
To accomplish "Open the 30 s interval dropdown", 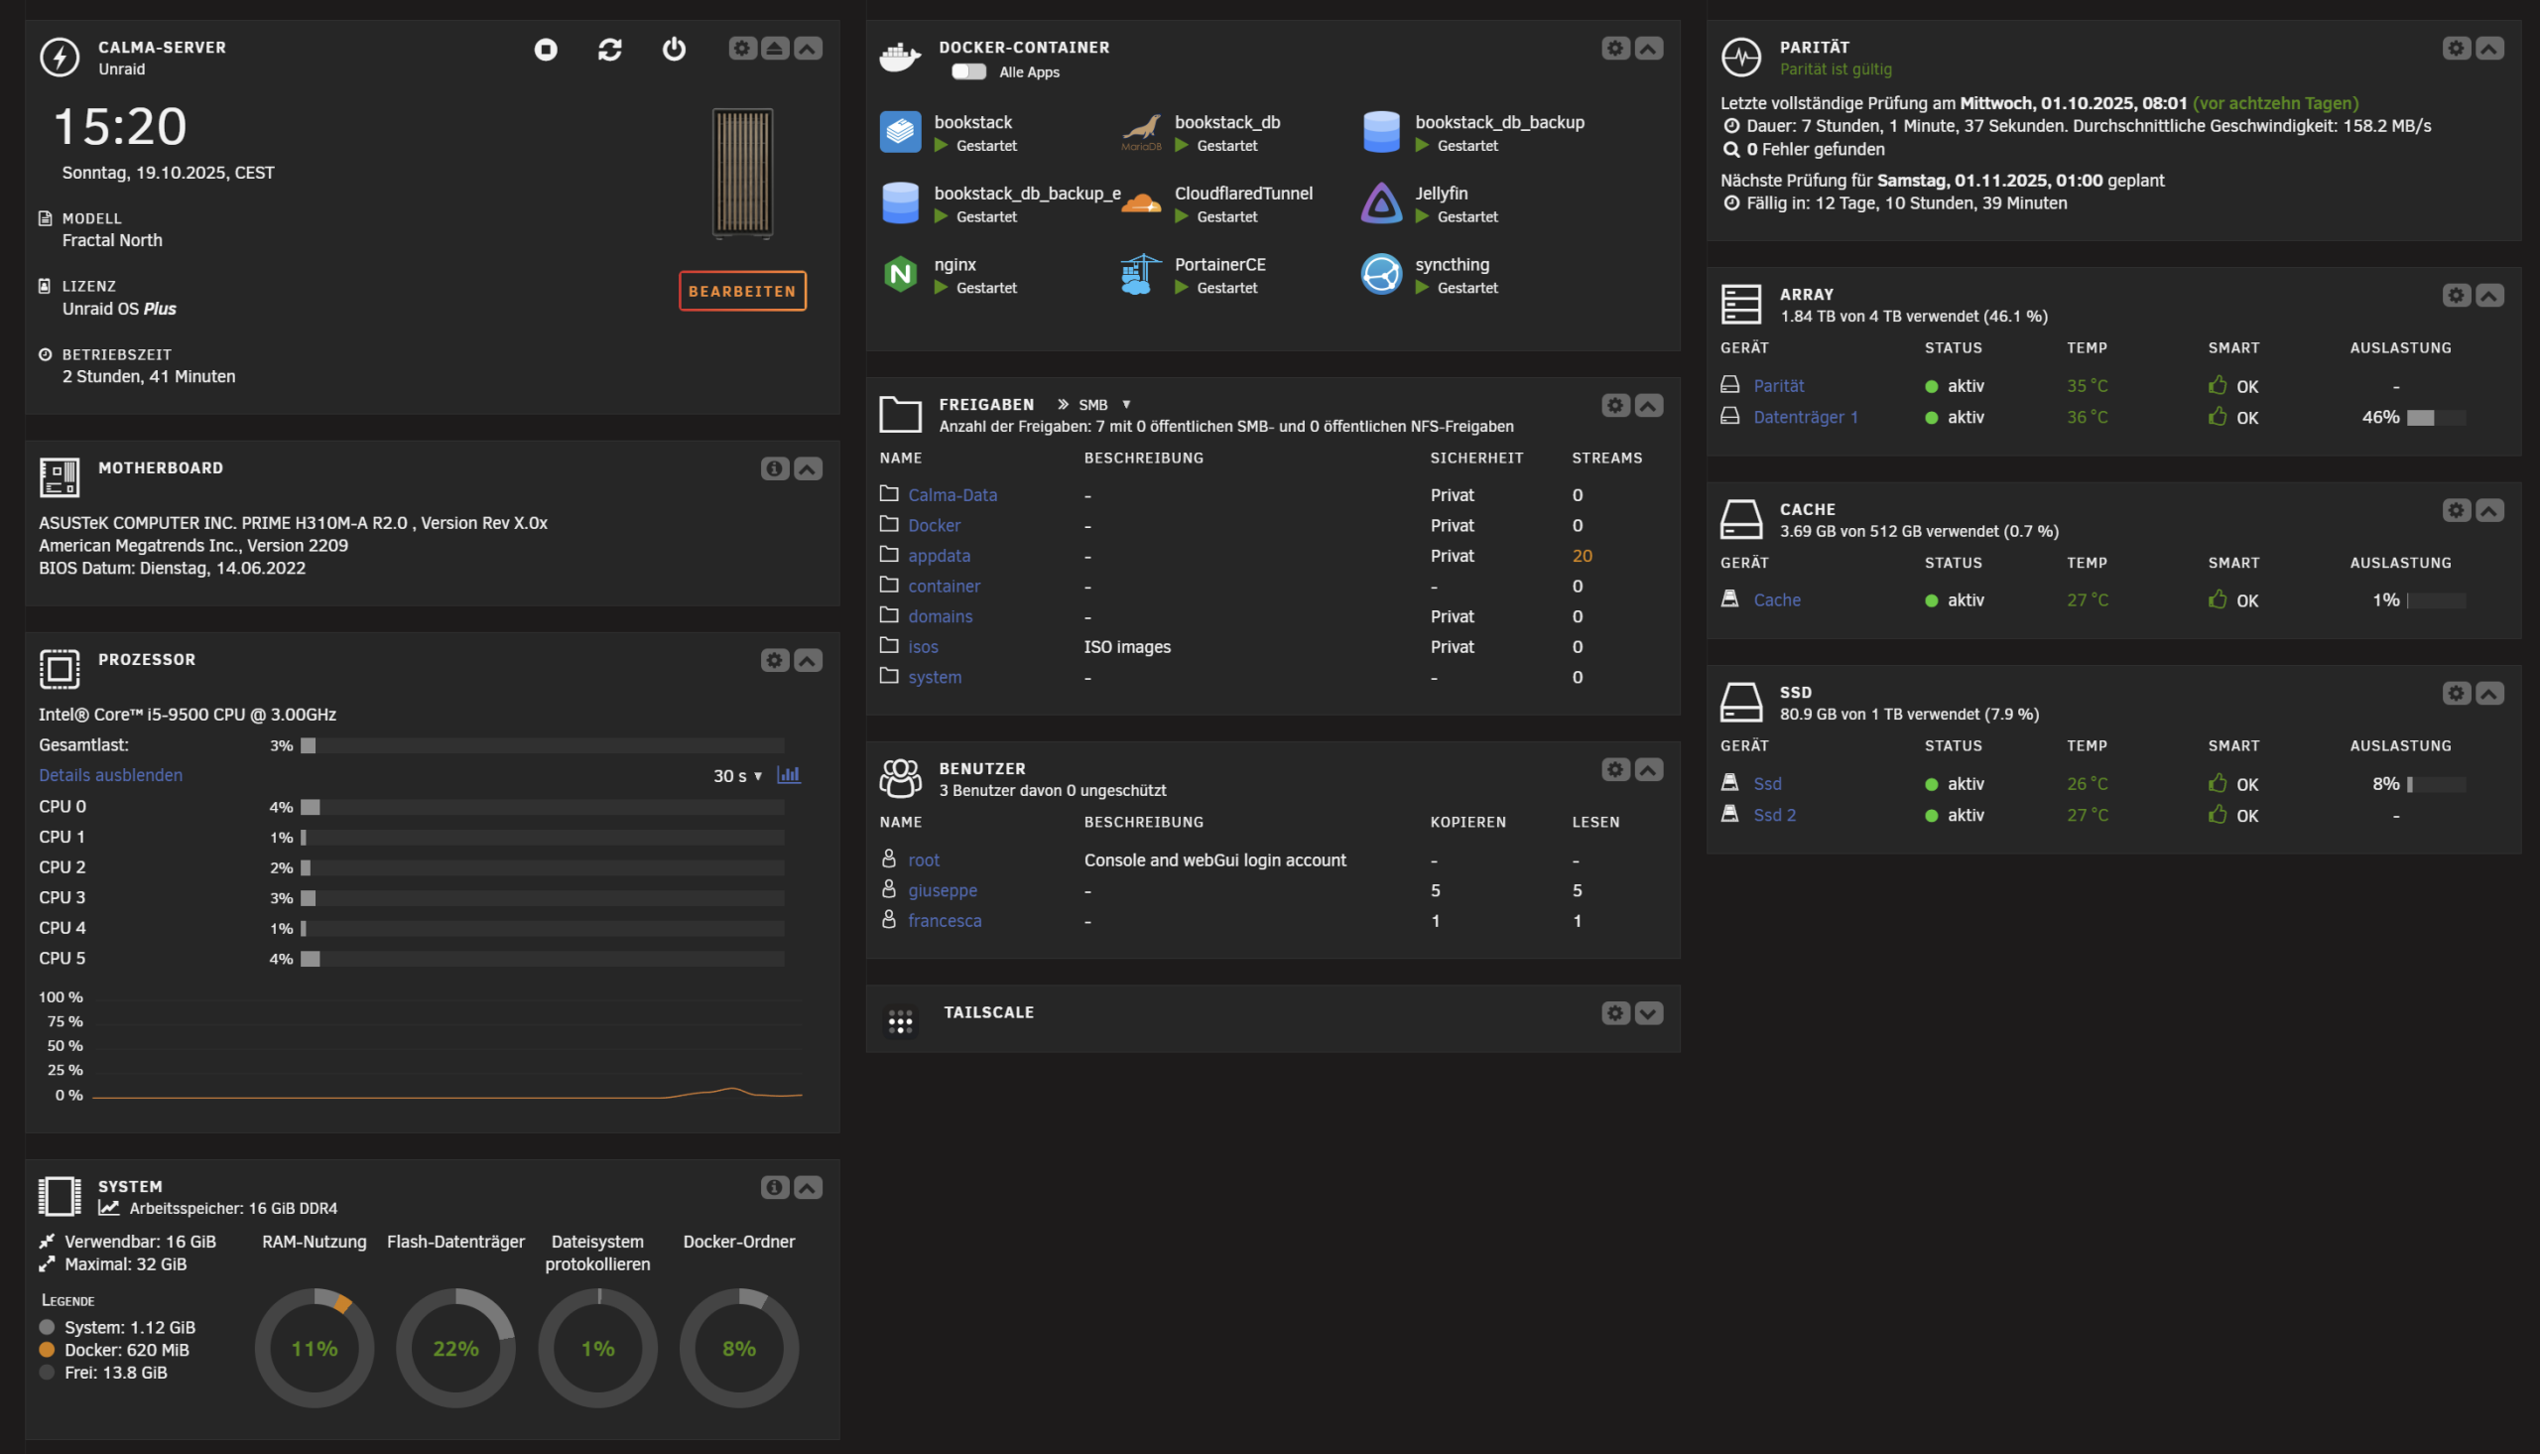I will pos(737,776).
